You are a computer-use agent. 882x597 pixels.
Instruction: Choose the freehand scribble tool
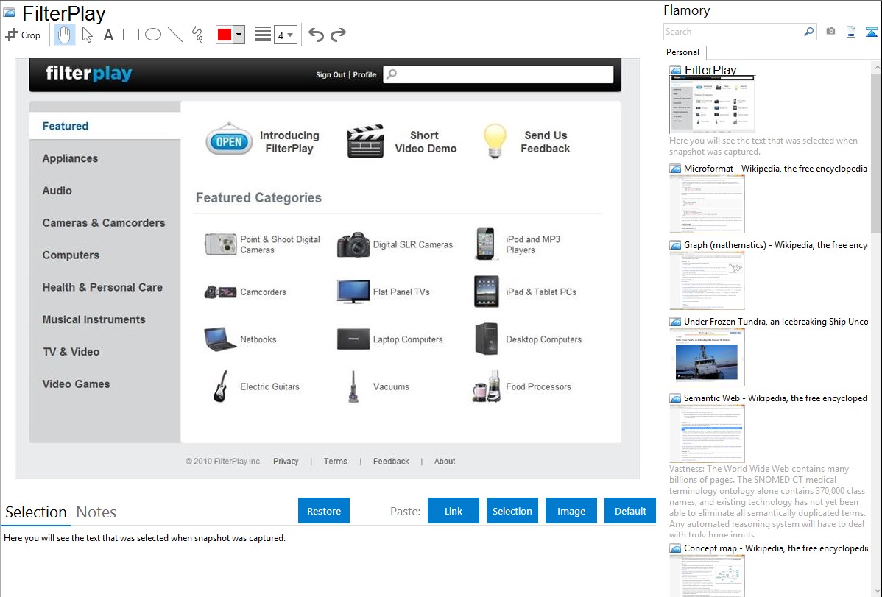197,35
